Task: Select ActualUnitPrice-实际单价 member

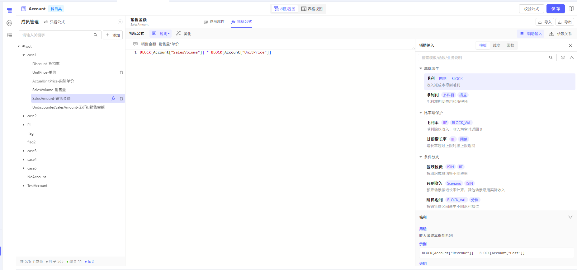Action: pos(53,81)
